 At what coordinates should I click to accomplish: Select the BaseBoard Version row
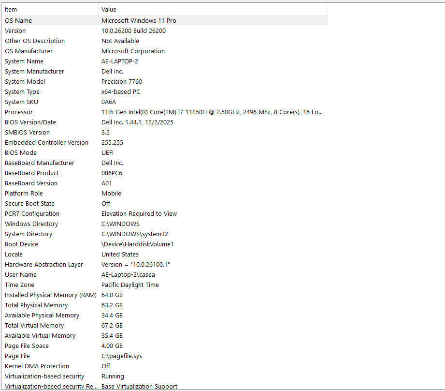point(165,183)
